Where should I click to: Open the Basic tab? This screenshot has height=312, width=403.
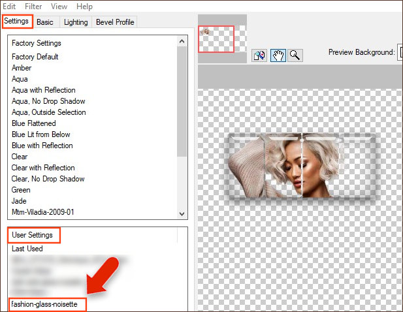(45, 22)
